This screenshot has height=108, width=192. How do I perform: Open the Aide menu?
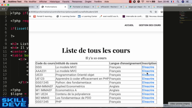pos(106,1)
